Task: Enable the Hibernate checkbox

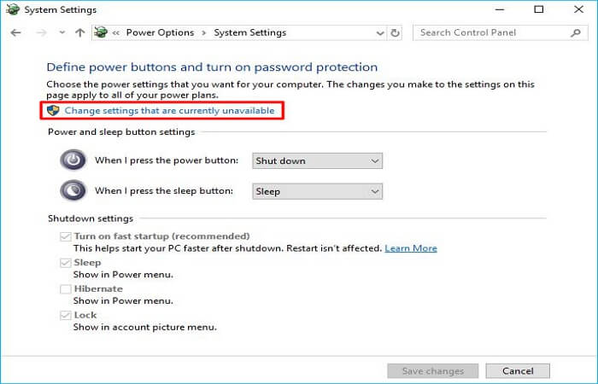Action: tap(66, 289)
